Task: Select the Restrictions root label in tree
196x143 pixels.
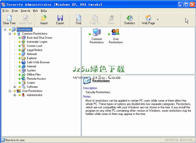Action: point(24,30)
